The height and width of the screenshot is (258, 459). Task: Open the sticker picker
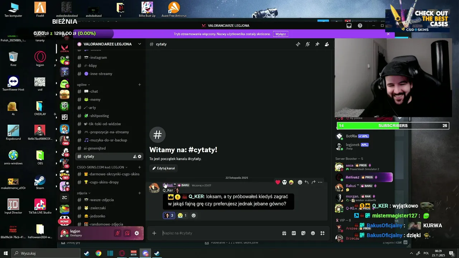pos(303,233)
